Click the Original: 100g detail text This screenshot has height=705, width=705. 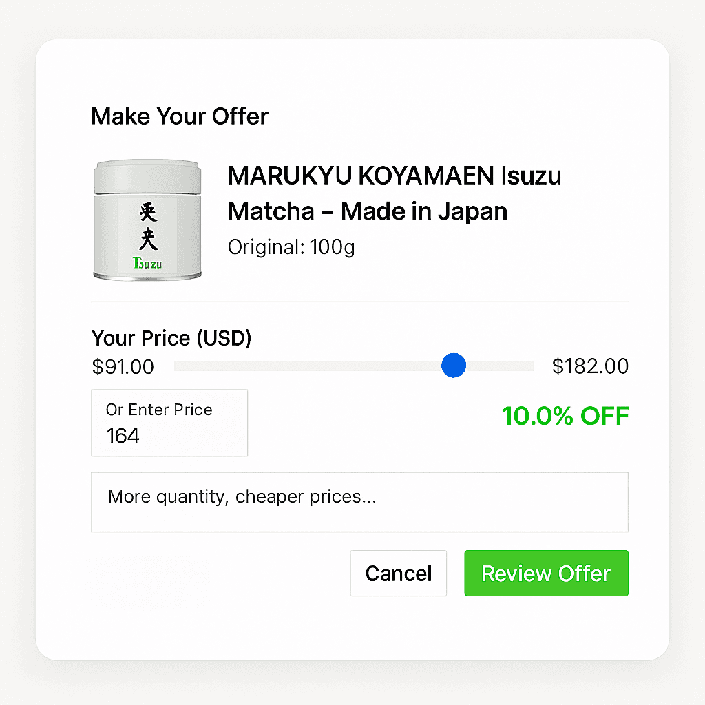tap(291, 246)
